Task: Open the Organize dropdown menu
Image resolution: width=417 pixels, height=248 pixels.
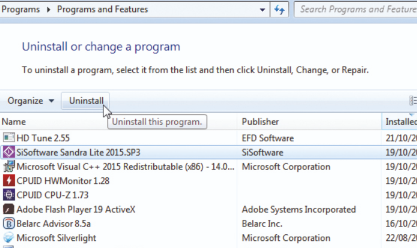Action: pyautogui.click(x=31, y=101)
